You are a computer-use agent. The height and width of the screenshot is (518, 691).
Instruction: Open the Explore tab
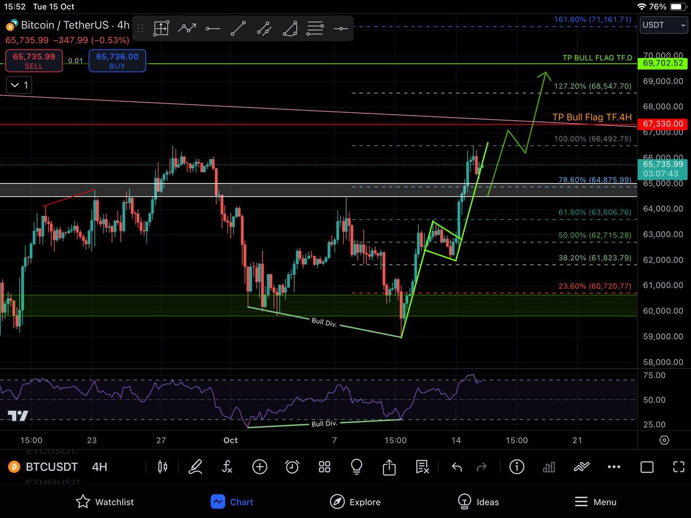click(355, 502)
